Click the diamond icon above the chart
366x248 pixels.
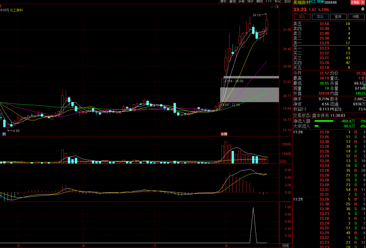(x=271, y=7)
